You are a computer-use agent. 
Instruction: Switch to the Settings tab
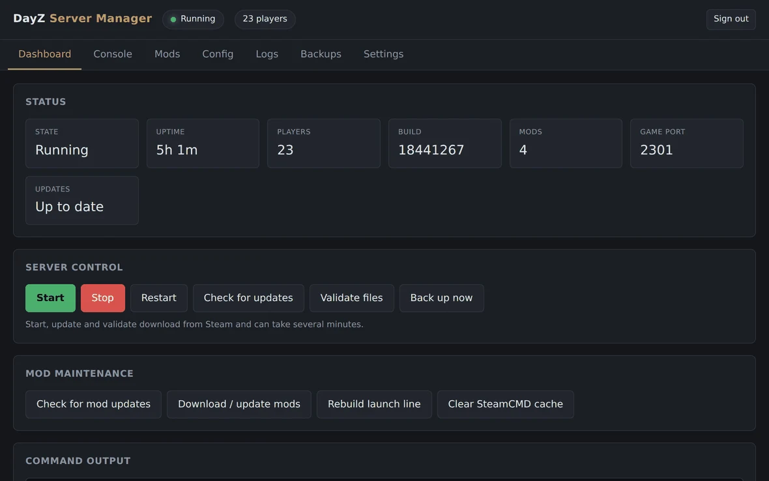tap(383, 54)
